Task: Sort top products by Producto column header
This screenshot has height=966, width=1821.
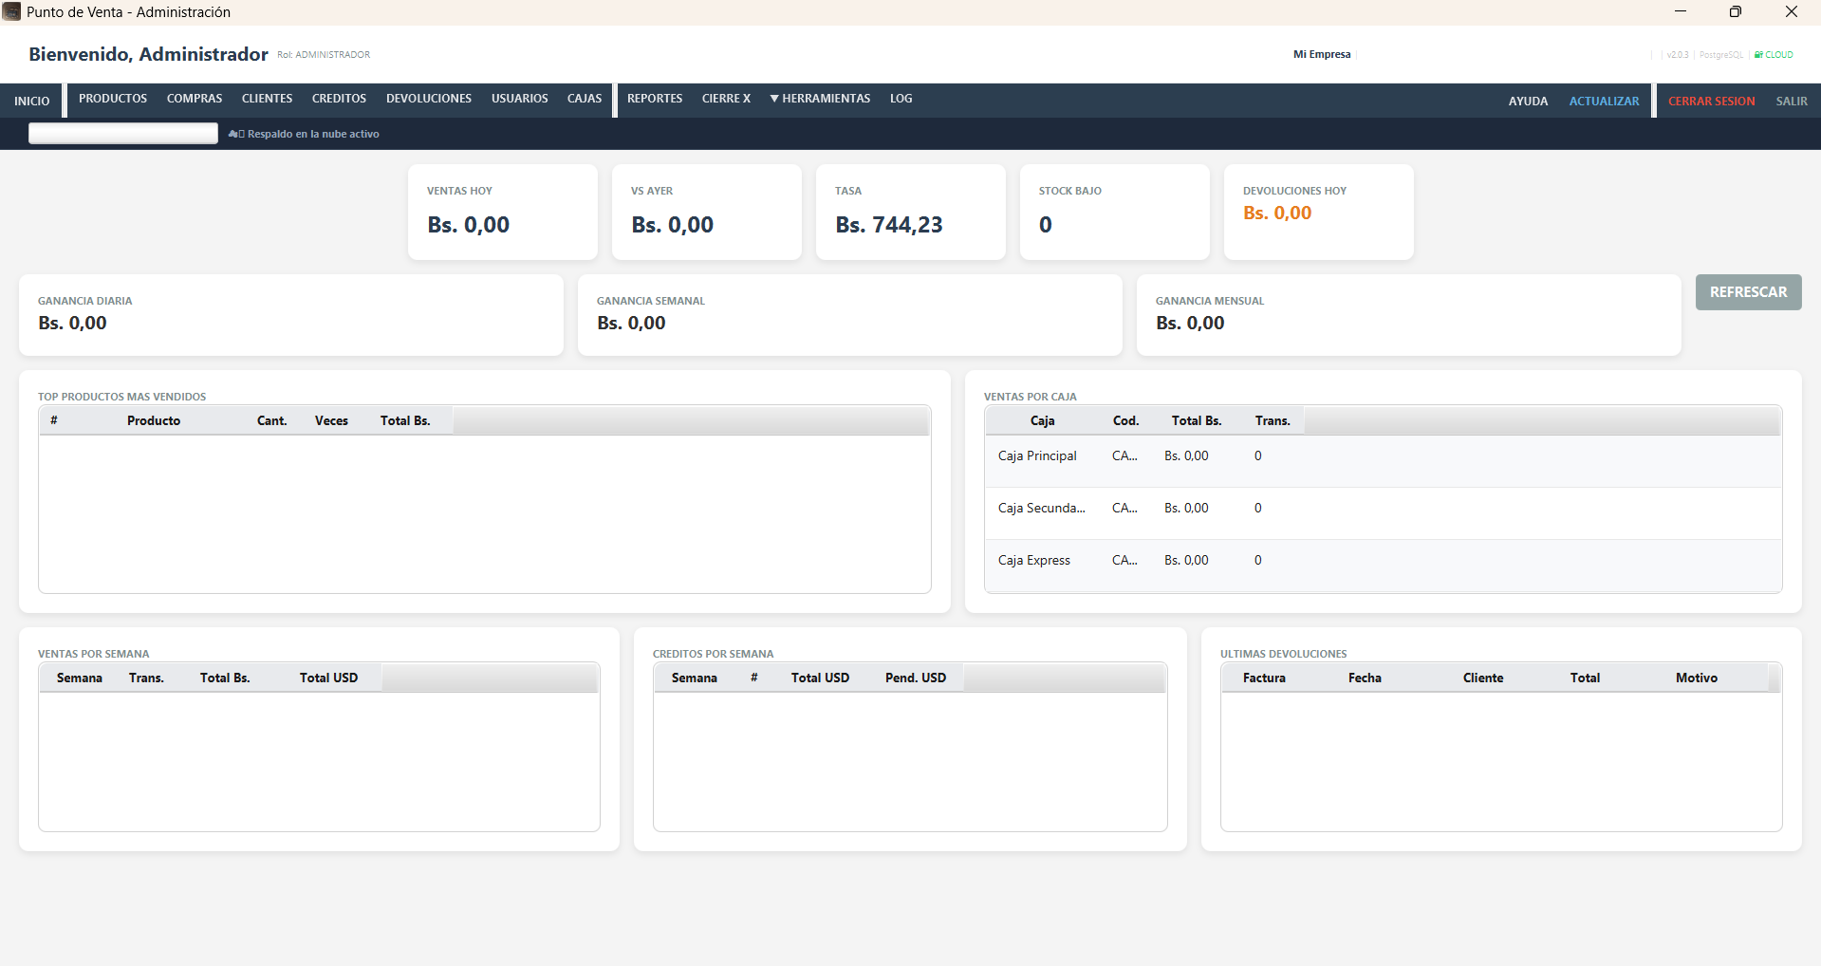Action: [x=154, y=420]
